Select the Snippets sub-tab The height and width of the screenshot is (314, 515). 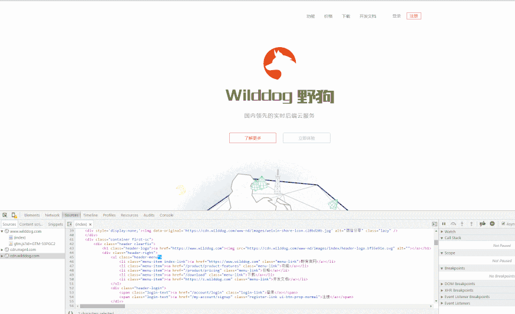[55, 224]
